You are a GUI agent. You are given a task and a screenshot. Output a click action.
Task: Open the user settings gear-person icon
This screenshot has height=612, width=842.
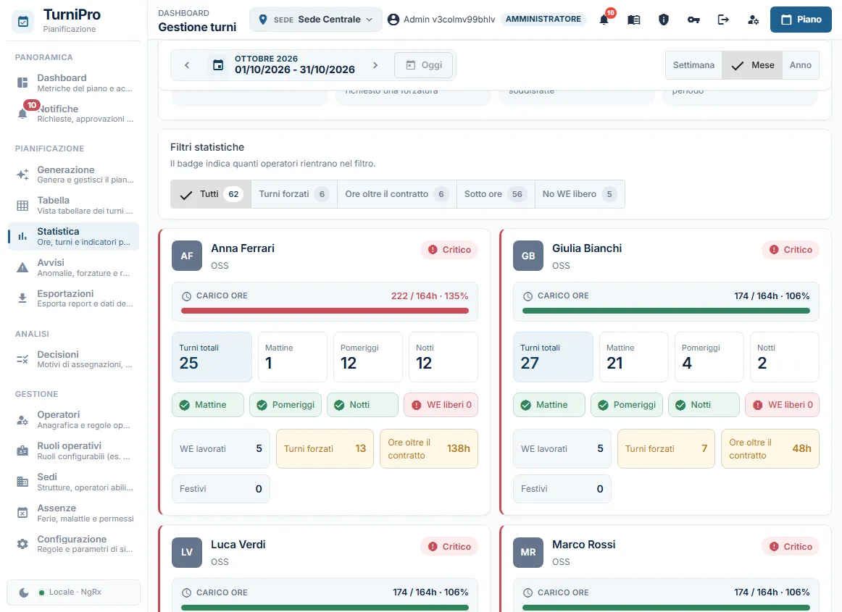click(754, 20)
